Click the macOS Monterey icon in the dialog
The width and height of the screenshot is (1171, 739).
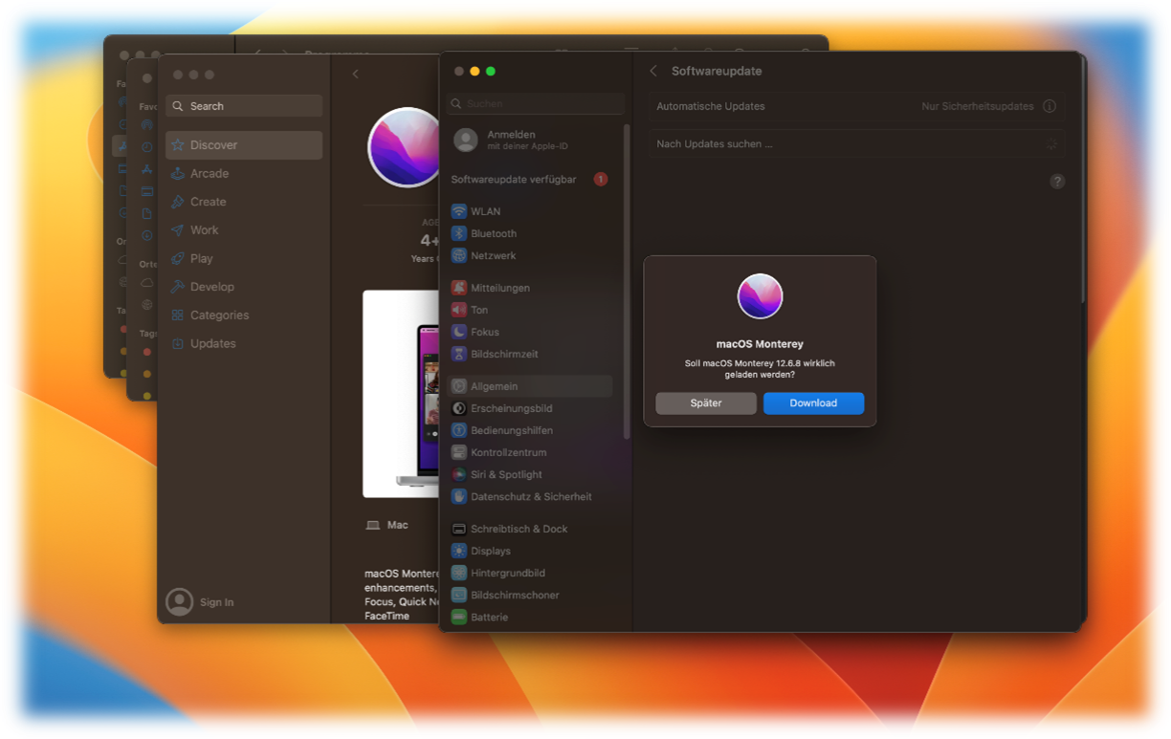[x=761, y=296]
